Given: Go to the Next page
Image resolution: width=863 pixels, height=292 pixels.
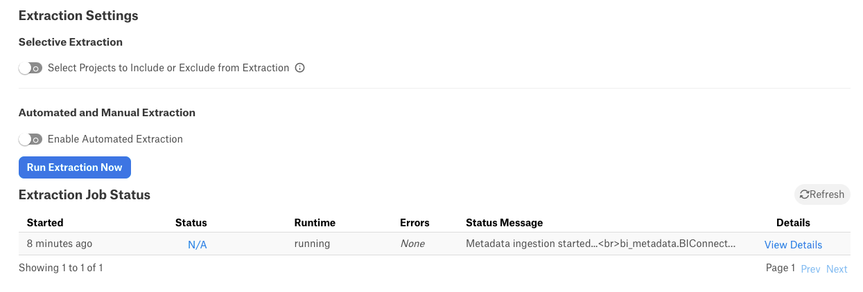Looking at the screenshot, I should click(837, 269).
